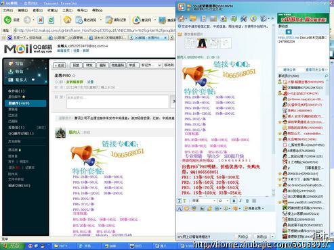Click the grey browser forward arrow
The height and width of the screenshot is (250, 334).
tap(27, 20)
